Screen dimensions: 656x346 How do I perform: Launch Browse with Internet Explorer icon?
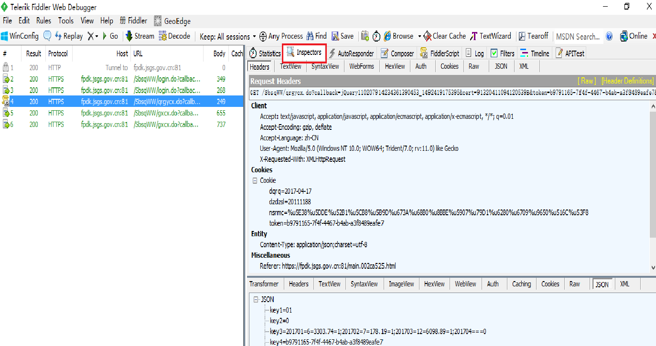(398, 36)
